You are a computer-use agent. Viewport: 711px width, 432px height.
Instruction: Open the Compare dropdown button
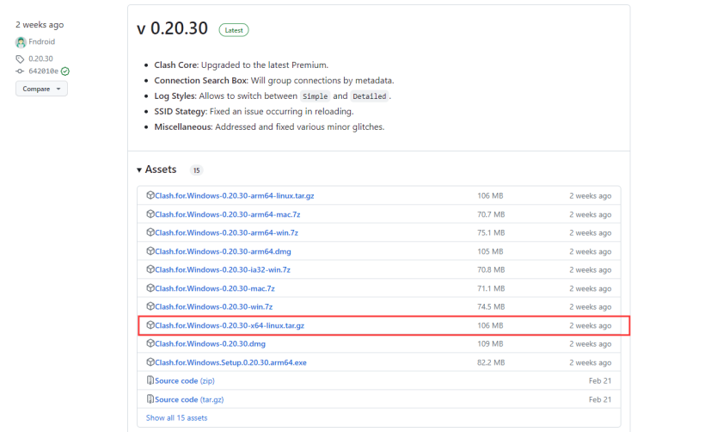coord(41,89)
